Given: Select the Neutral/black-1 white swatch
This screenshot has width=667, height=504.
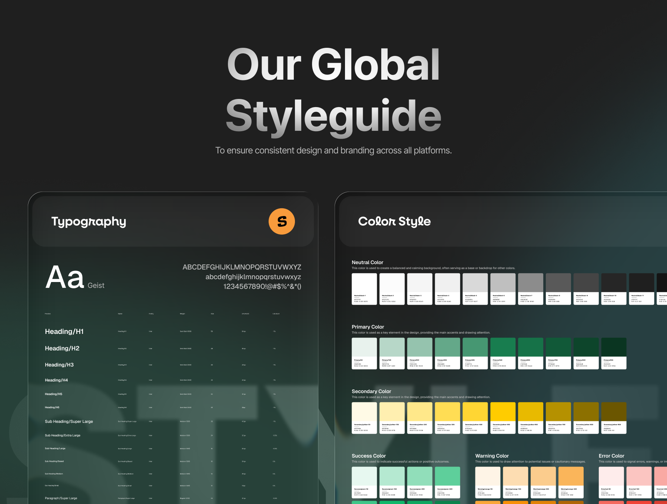Looking at the screenshot, I should [x=364, y=289].
